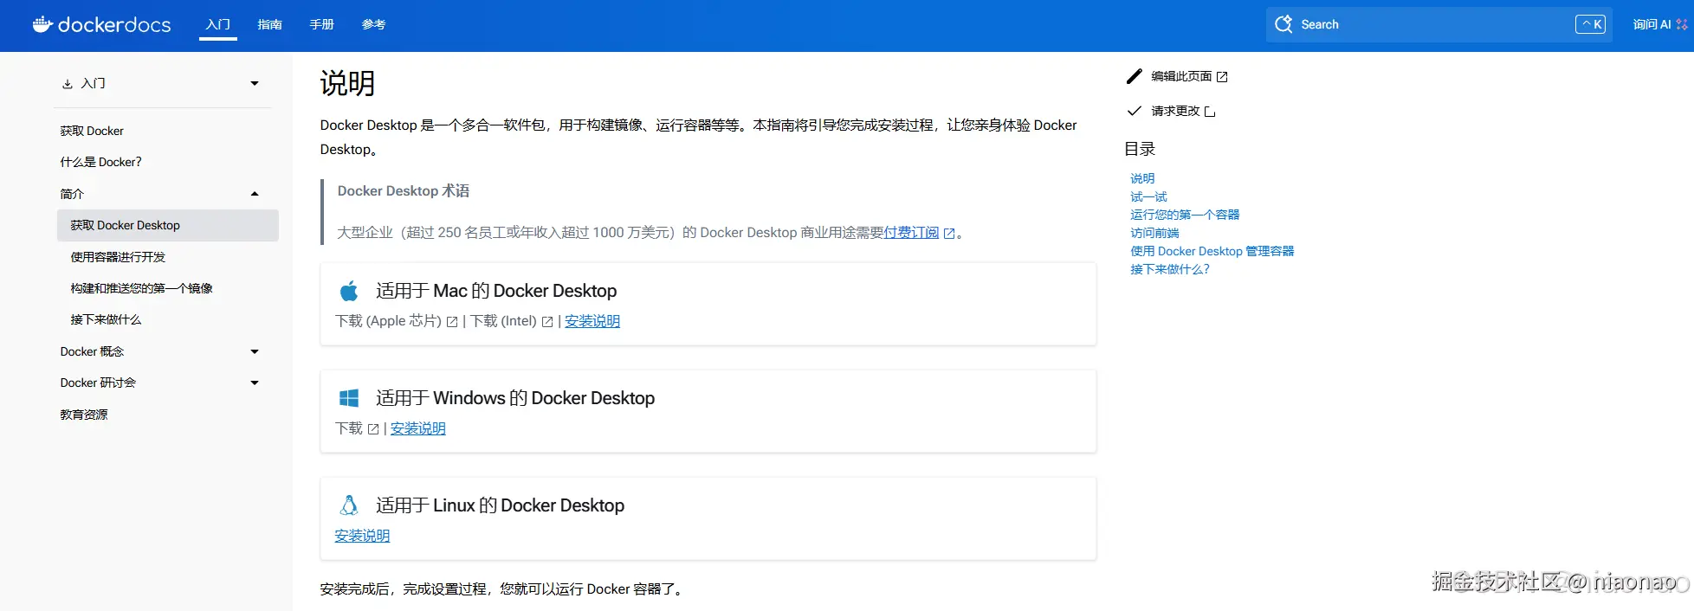Open 教育资源 sidebar item
Screen dimensions: 1694x611
point(84,415)
